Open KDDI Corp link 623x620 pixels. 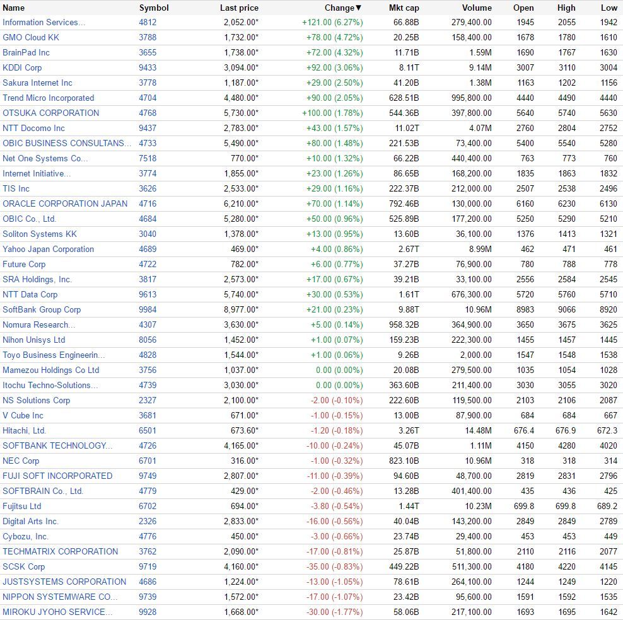tap(22, 68)
